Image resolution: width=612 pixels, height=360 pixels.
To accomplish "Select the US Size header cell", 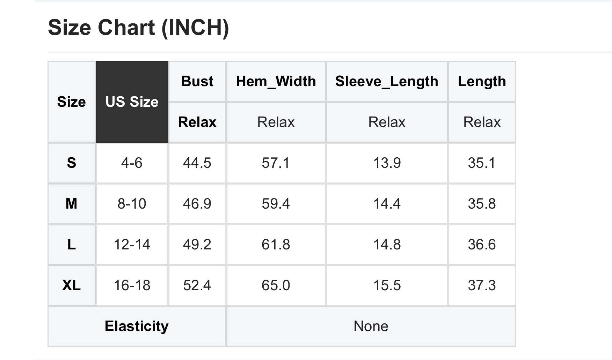I will click(x=132, y=102).
